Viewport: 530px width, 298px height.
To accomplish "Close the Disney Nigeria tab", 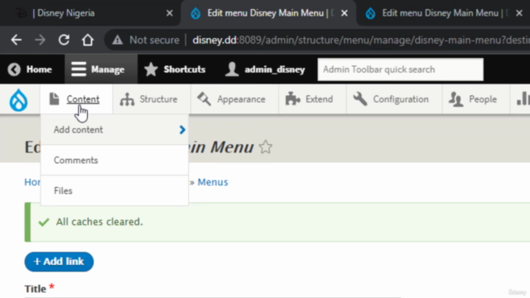I will [170, 13].
